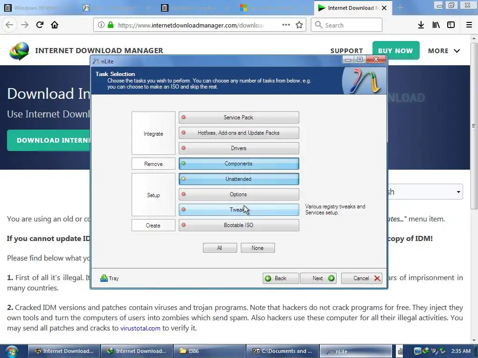Switch to I386 folder taskbar window
This screenshot has height=358, width=478.
pos(210,351)
